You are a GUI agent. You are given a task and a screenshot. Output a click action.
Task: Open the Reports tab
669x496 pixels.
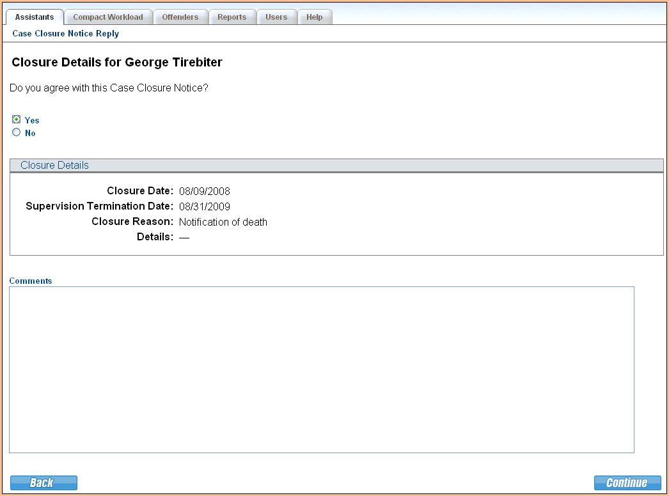232,17
